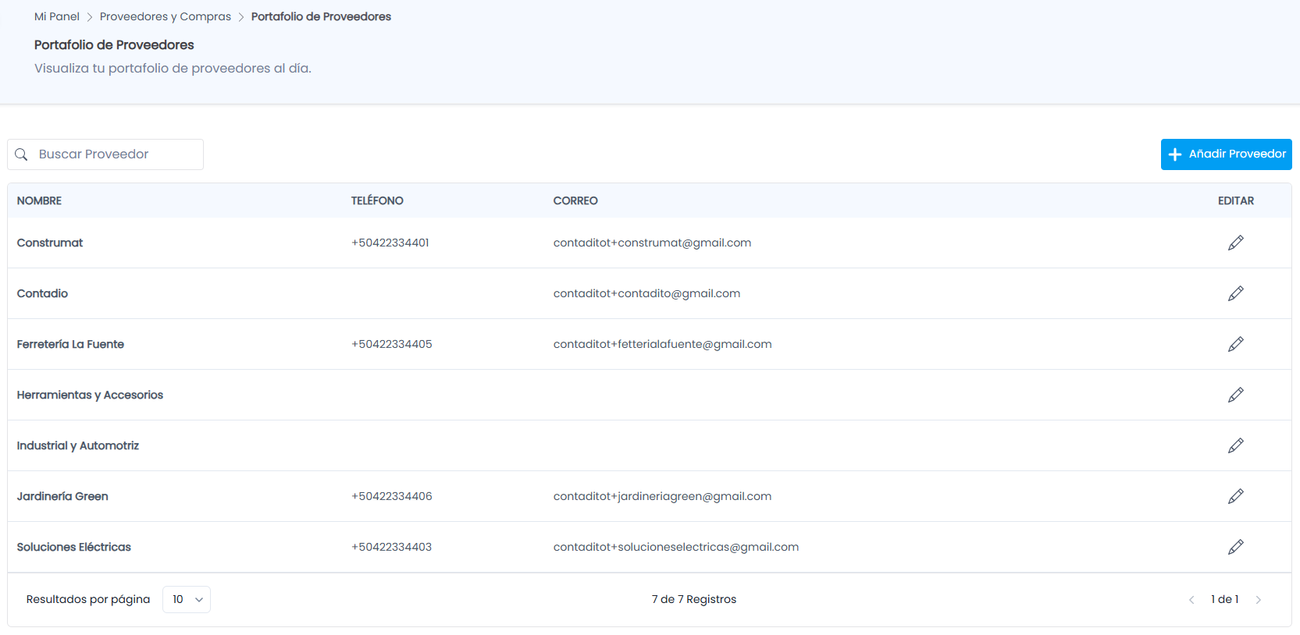Go to next page arrow

(x=1259, y=600)
